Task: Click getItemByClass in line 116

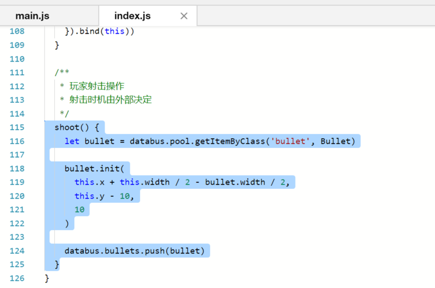Action: [x=230, y=141]
